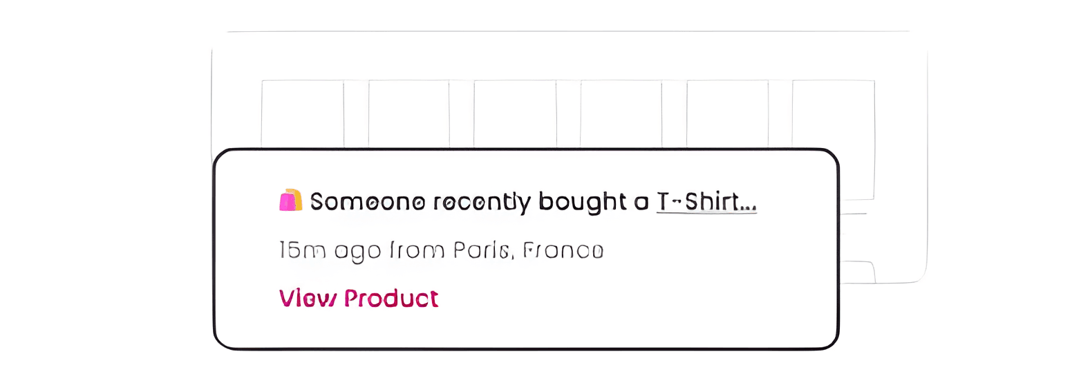The height and width of the screenshot is (390, 1081).
Task: Select the fourth placeholder box in the background row
Action: click(x=621, y=113)
